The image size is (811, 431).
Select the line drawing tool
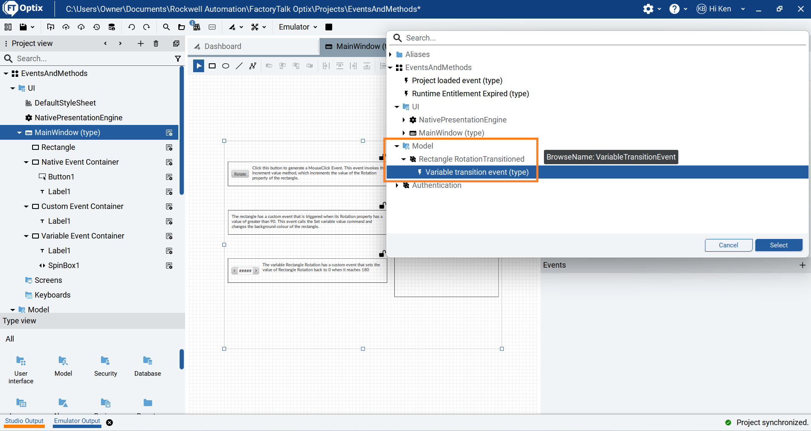click(x=239, y=66)
